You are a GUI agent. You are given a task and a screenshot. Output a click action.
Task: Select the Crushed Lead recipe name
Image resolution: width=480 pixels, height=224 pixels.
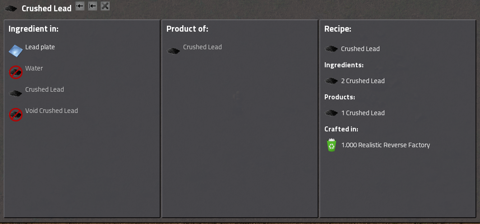point(360,49)
